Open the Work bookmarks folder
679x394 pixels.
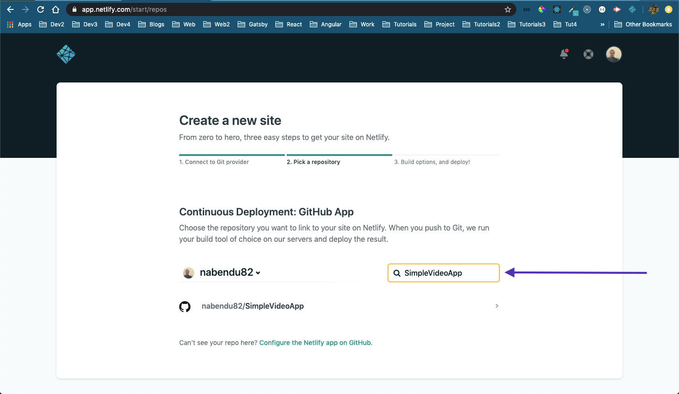362,25
